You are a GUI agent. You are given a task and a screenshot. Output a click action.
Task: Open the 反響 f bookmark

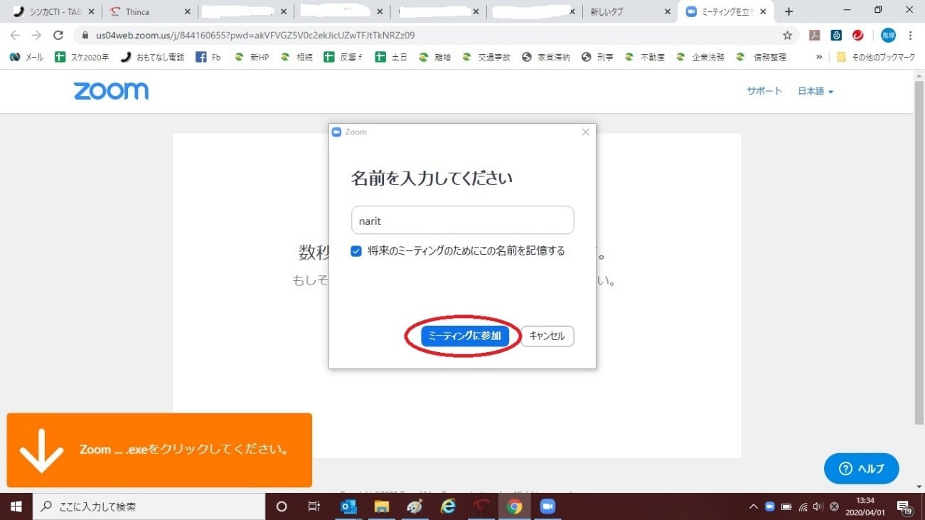coord(343,57)
